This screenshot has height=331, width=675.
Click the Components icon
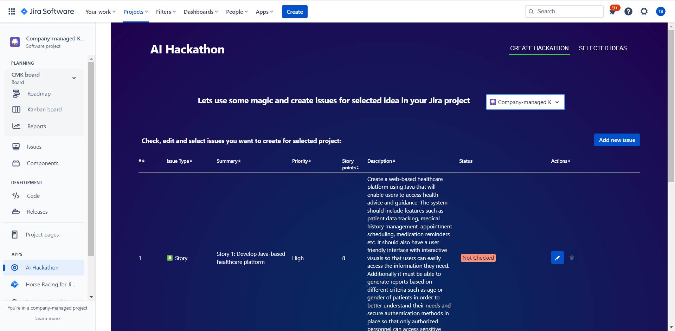pos(16,163)
